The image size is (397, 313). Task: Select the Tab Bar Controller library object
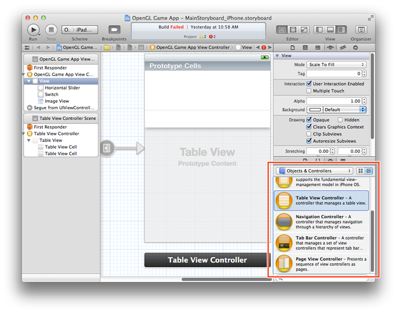(321, 243)
